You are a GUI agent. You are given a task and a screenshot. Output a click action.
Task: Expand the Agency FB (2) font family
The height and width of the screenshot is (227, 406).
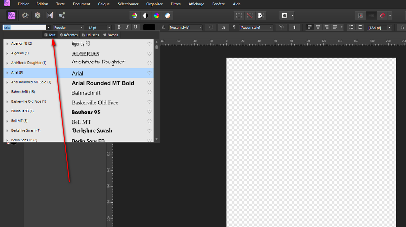tap(7, 44)
